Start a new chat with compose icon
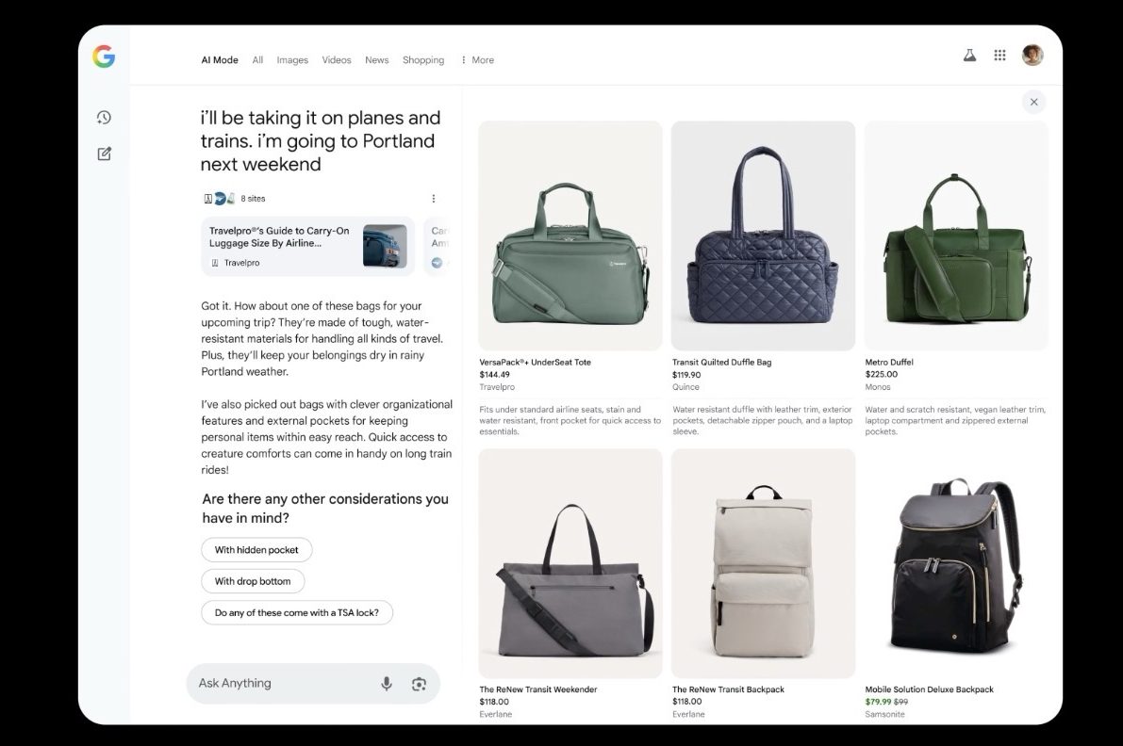Screen dimensions: 1123x746 (x=104, y=154)
